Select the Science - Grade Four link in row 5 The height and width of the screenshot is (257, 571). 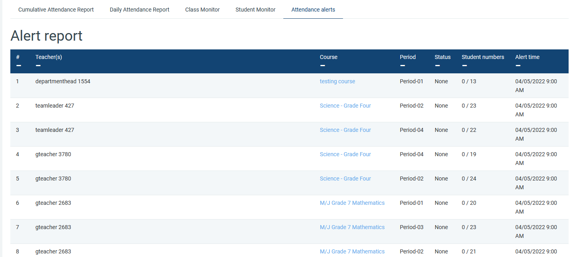pyautogui.click(x=345, y=179)
